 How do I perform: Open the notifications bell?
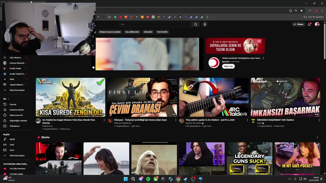[x=309, y=24]
